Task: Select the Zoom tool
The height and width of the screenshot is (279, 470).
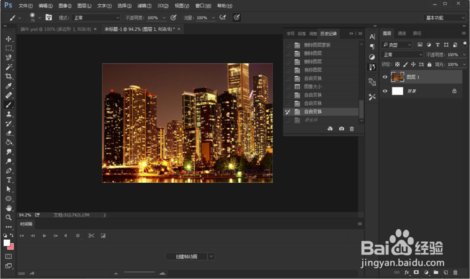Action: point(8,217)
